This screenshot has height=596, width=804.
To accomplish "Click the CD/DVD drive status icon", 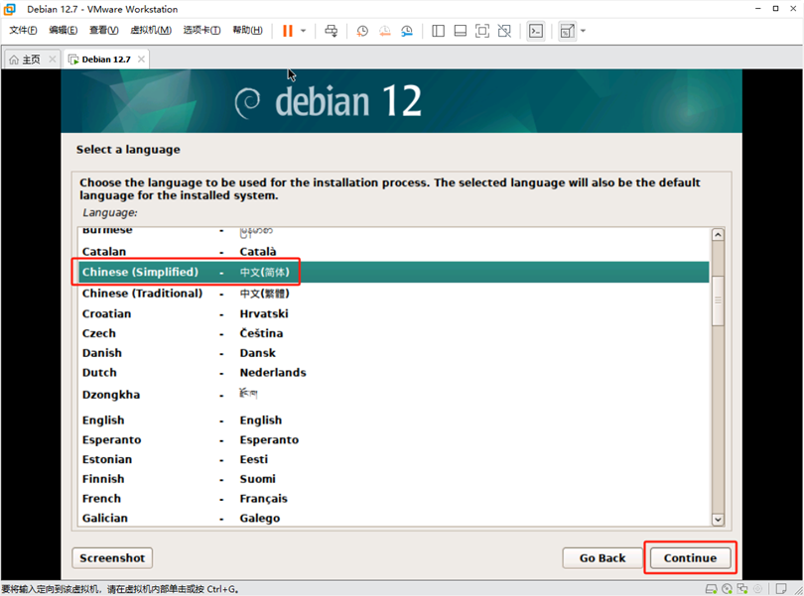I will pyautogui.click(x=728, y=589).
